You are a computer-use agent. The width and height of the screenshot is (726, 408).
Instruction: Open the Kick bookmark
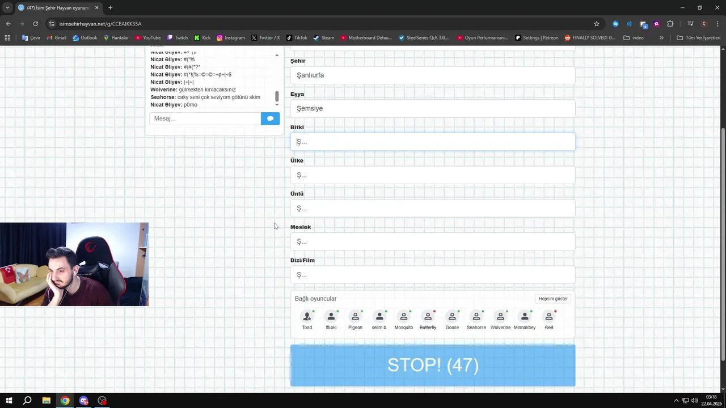click(x=202, y=38)
